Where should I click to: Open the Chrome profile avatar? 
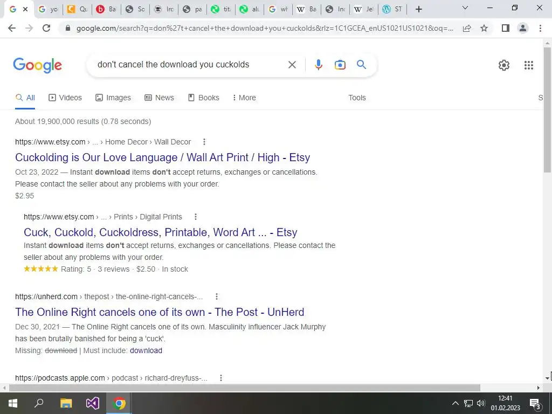(x=523, y=28)
